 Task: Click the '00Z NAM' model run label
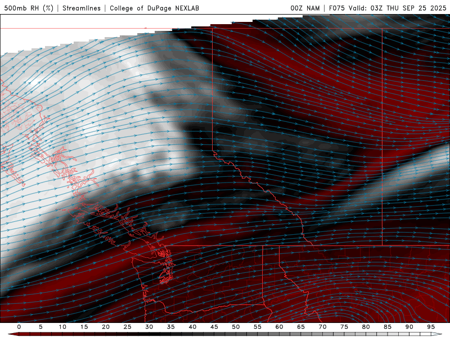click(x=305, y=8)
